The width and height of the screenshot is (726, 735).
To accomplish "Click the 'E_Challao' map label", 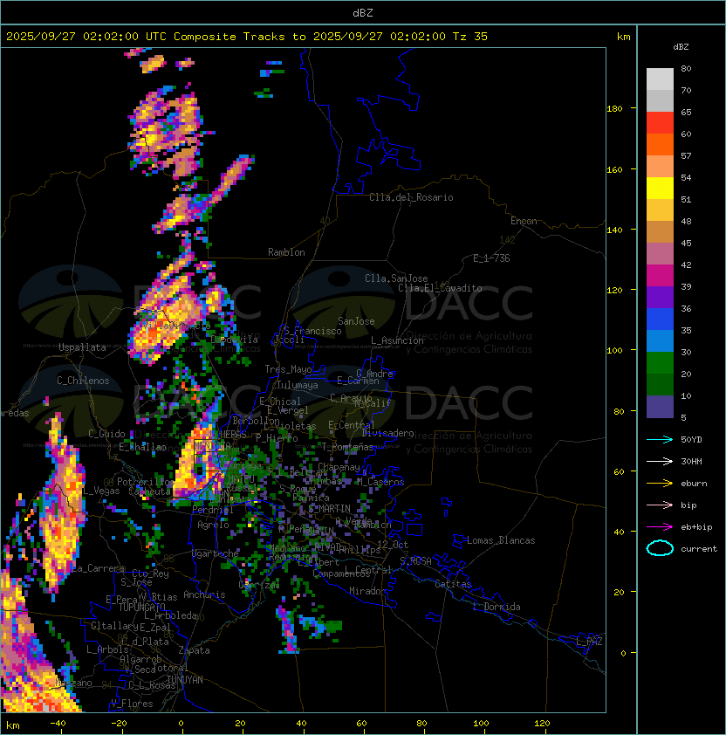I will click(x=142, y=447).
